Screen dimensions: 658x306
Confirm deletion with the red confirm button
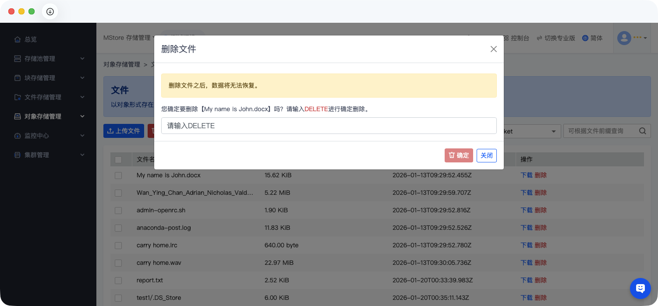pyautogui.click(x=458, y=155)
